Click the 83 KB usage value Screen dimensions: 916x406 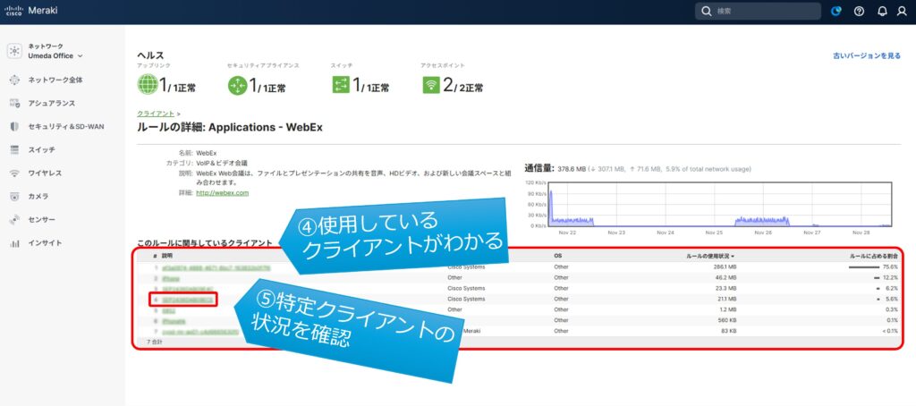coord(728,331)
